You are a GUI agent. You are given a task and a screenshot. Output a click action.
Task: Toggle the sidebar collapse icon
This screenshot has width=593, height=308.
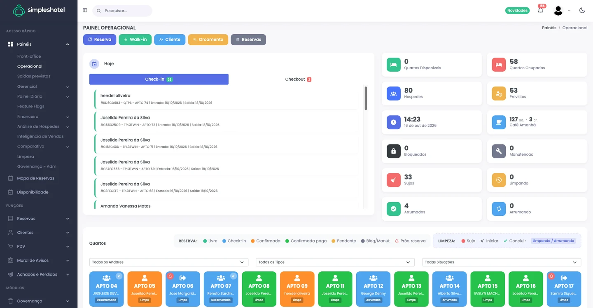coord(85,10)
